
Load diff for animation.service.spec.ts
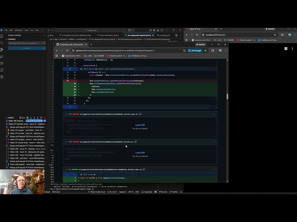(x=140, y=125)
